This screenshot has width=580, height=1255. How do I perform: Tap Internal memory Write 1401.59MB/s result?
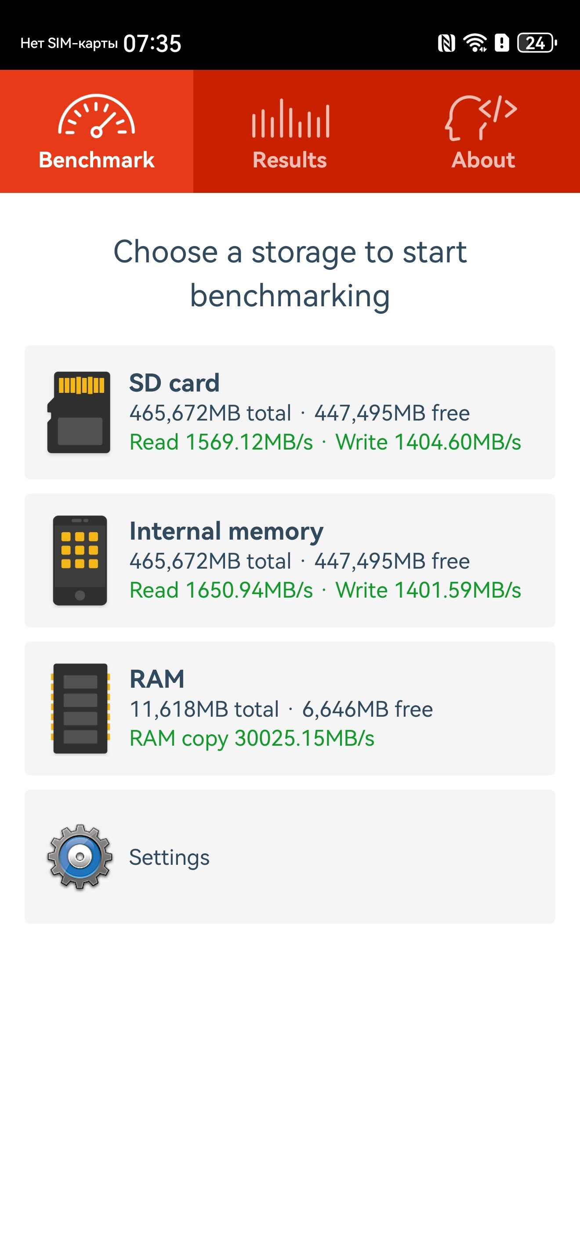428,591
